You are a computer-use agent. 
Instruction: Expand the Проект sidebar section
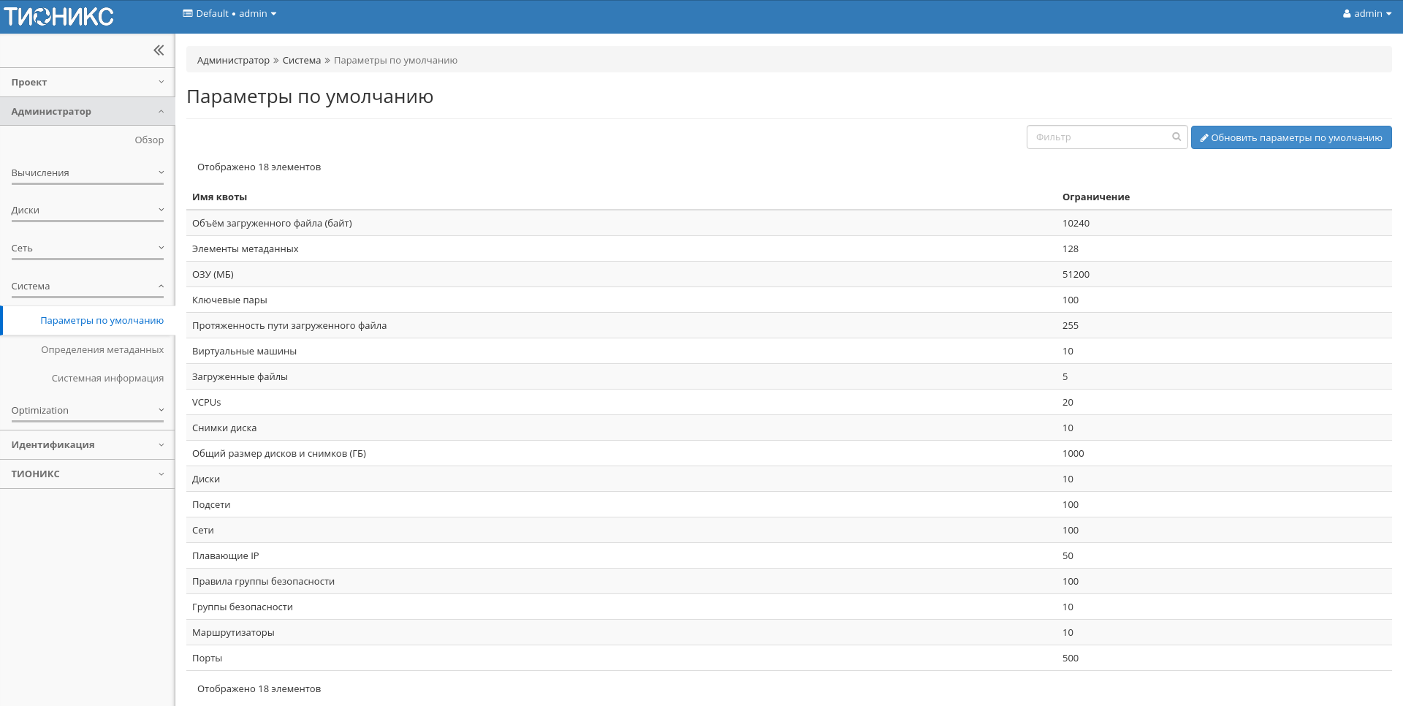coord(87,83)
